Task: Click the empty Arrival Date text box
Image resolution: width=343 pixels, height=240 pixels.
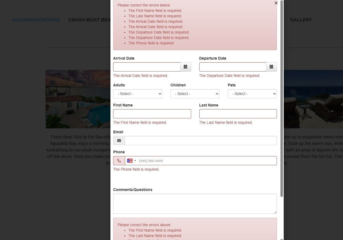Action: point(147,67)
